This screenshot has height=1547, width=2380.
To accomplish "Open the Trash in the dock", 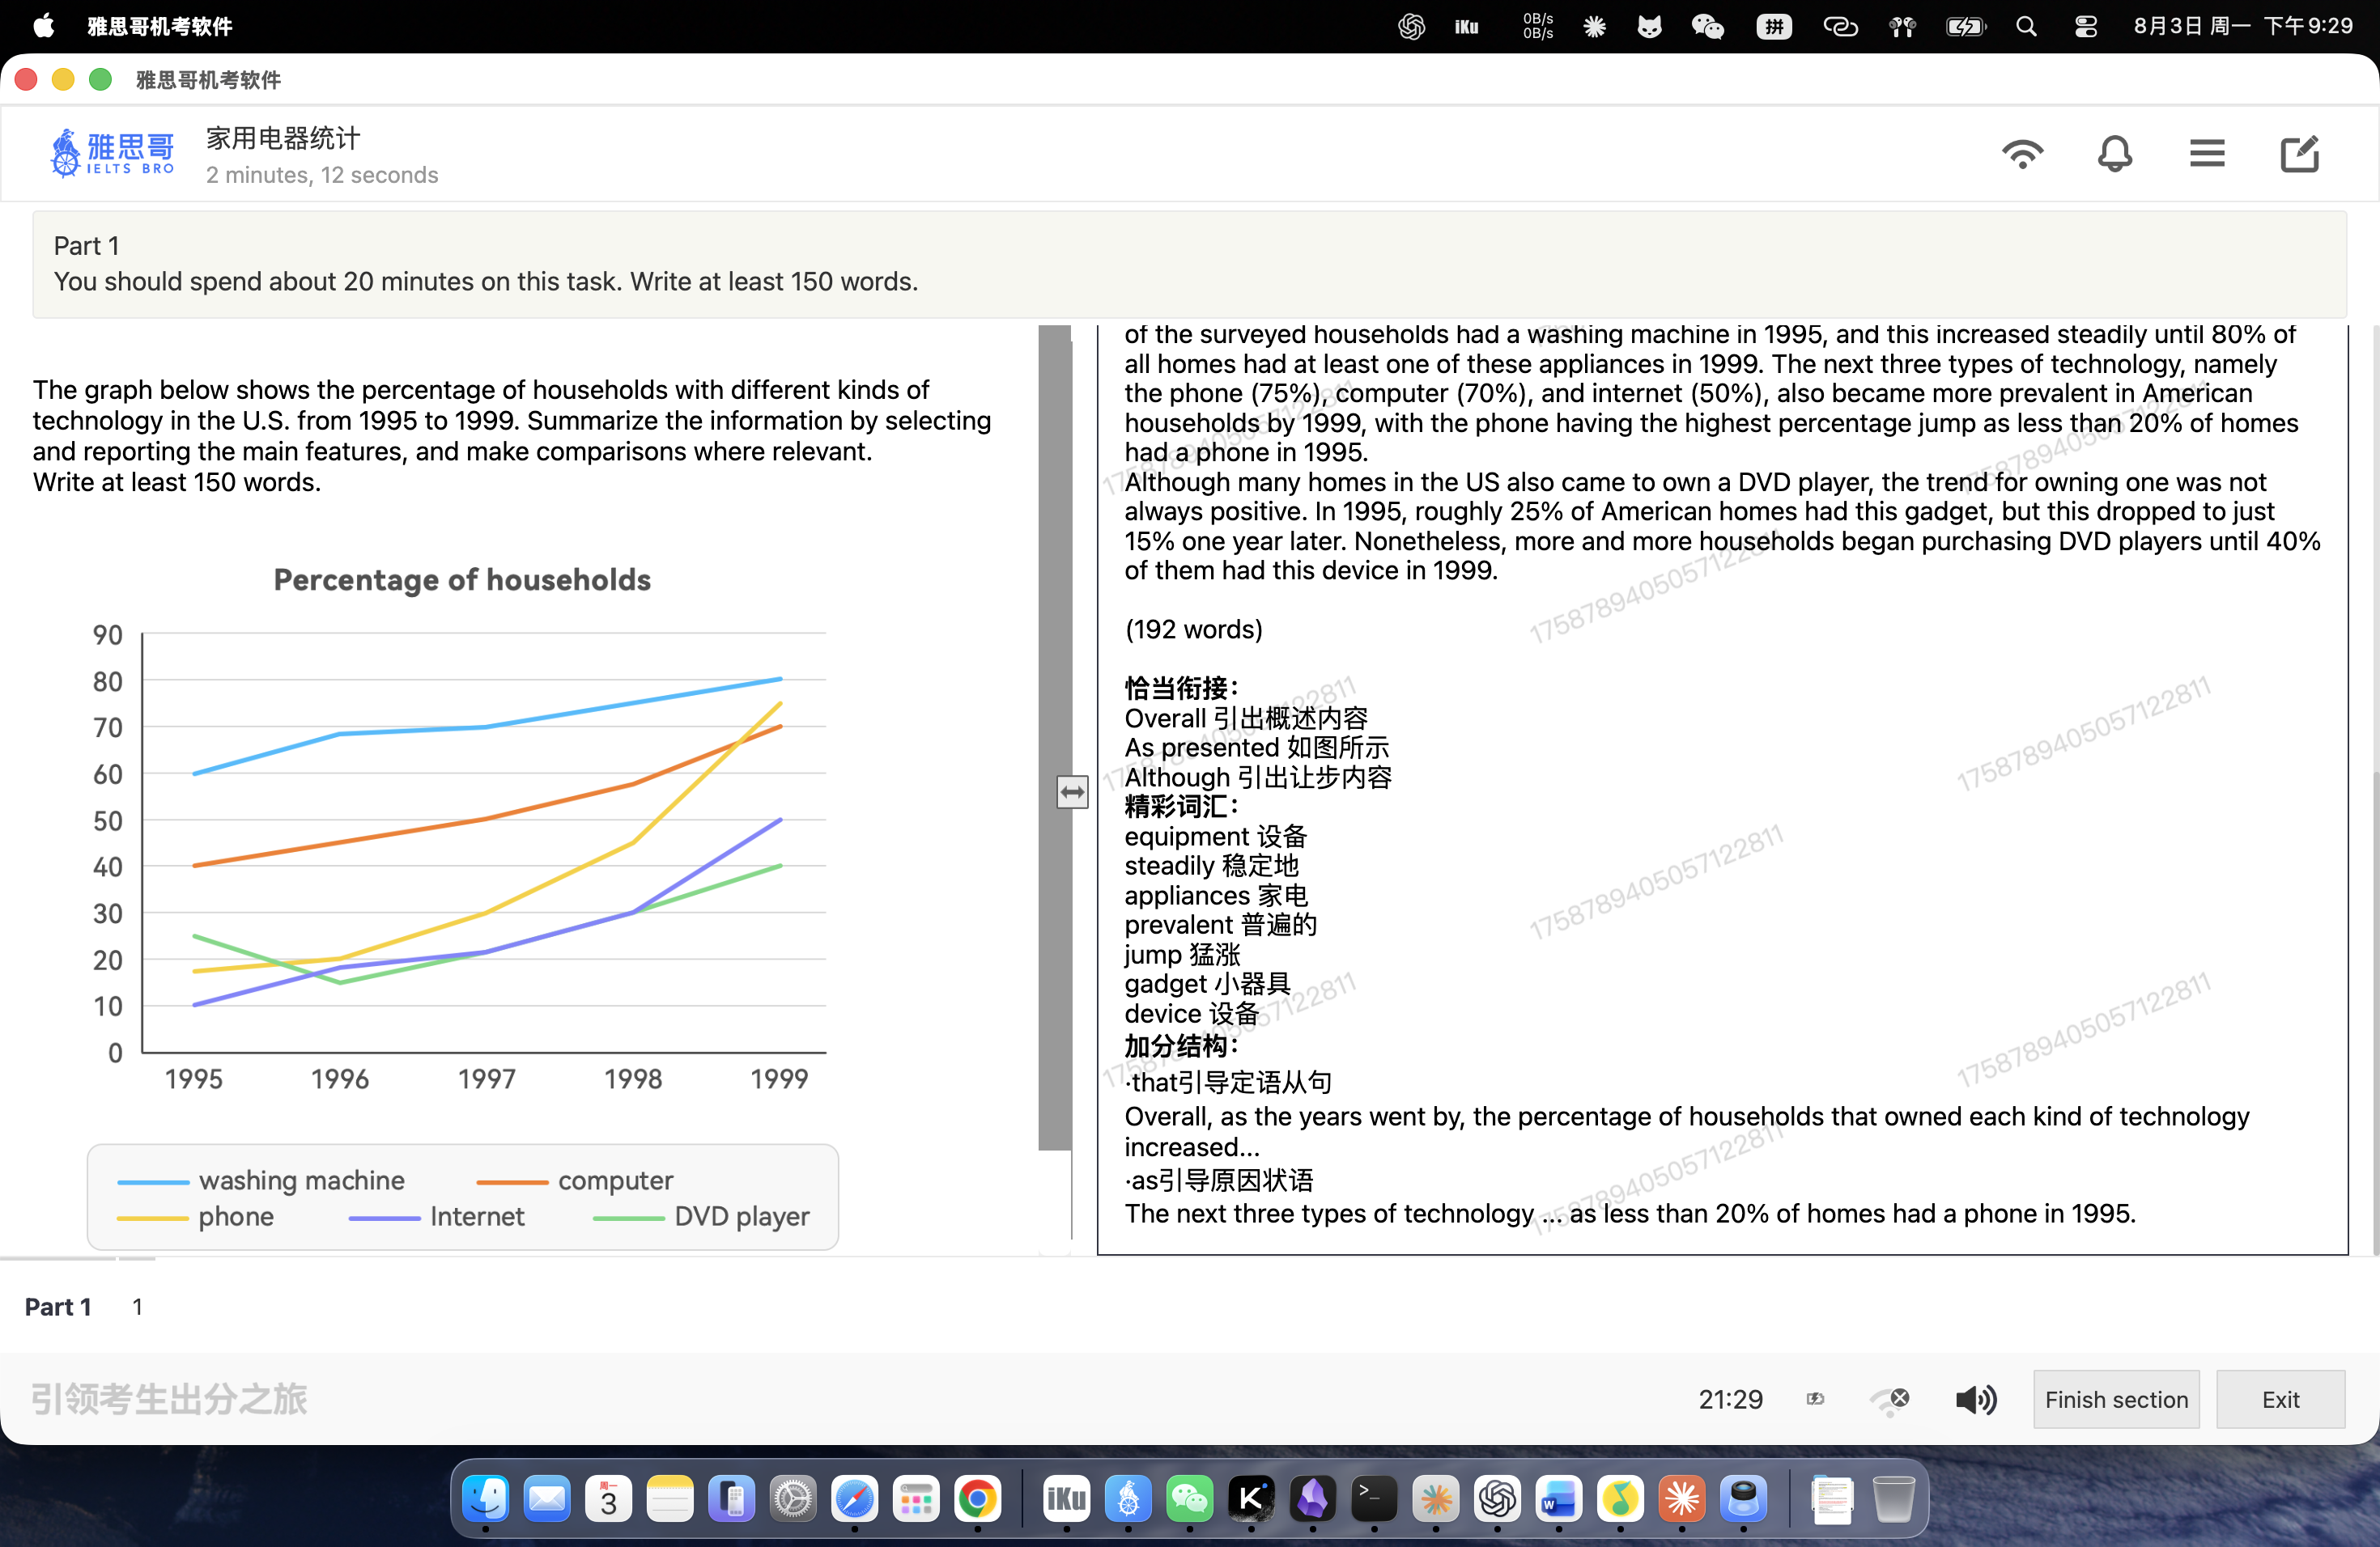I will click(1893, 1498).
